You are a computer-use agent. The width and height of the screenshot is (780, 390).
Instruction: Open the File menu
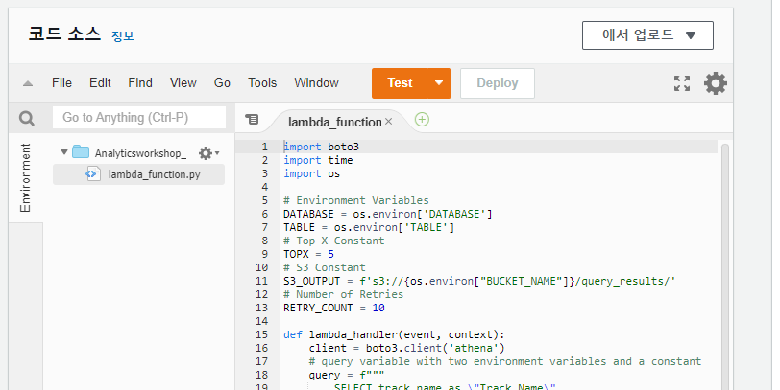pyautogui.click(x=61, y=82)
